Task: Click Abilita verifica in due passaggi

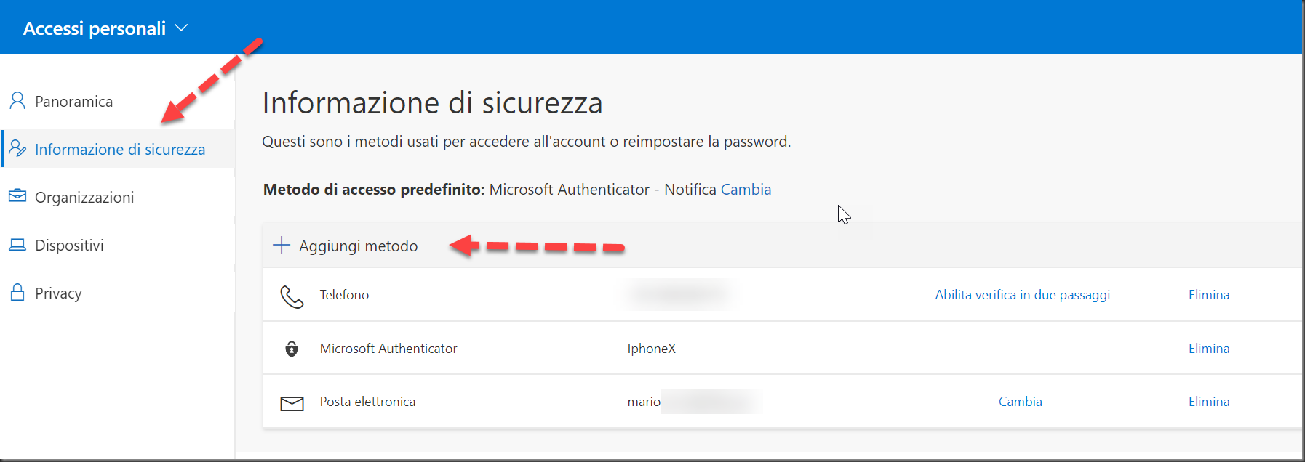Action: 1023,294
